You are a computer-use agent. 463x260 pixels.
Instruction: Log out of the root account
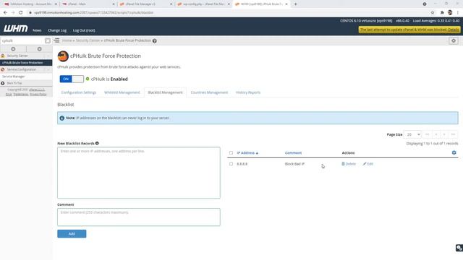tap(84, 30)
